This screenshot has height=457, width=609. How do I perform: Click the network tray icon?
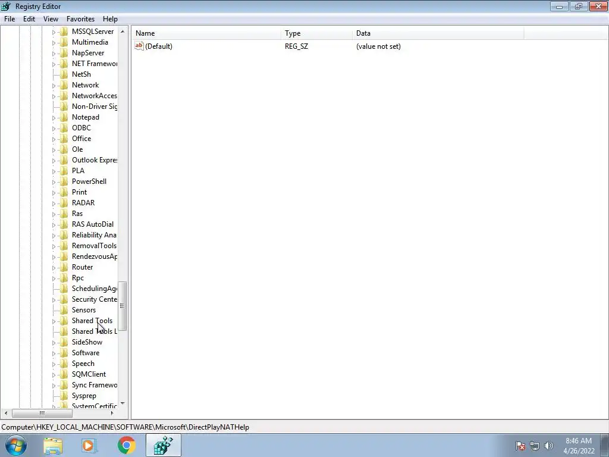[535, 446]
